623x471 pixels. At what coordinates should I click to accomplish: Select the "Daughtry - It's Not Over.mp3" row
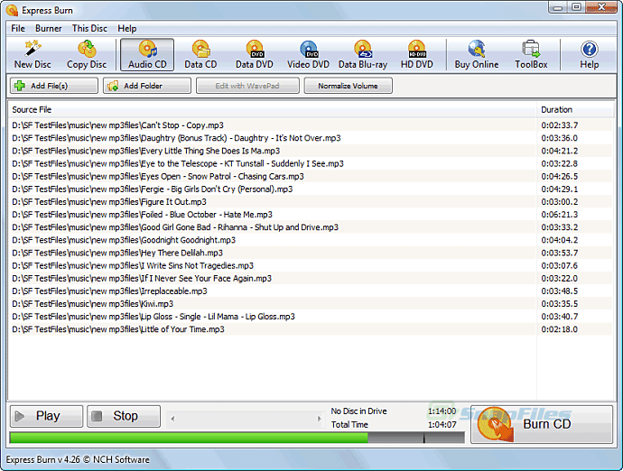click(311, 138)
